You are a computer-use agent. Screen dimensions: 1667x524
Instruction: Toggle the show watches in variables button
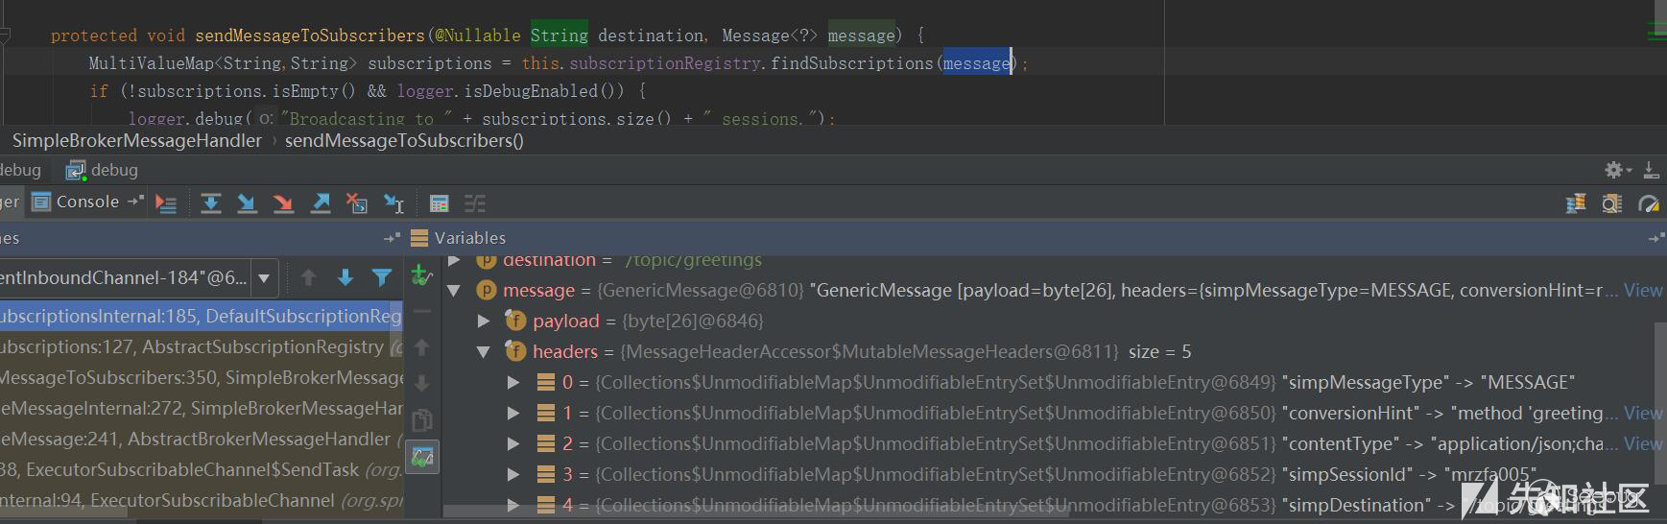422,457
